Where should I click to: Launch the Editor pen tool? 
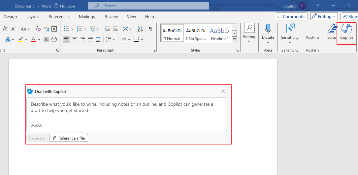click(332, 32)
